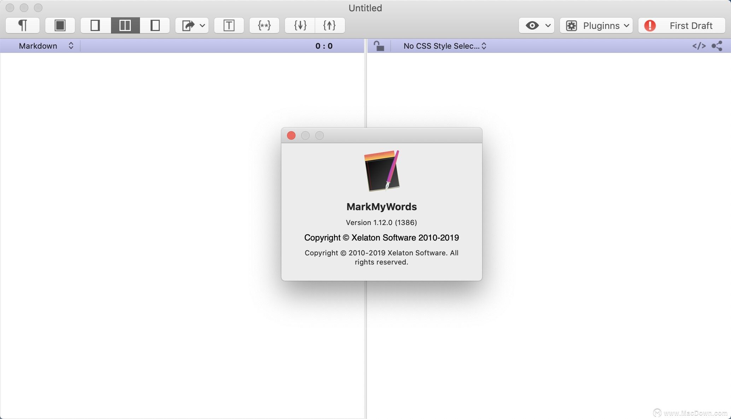
Task: Click the {**} markup braces icon
Action: (x=264, y=25)
